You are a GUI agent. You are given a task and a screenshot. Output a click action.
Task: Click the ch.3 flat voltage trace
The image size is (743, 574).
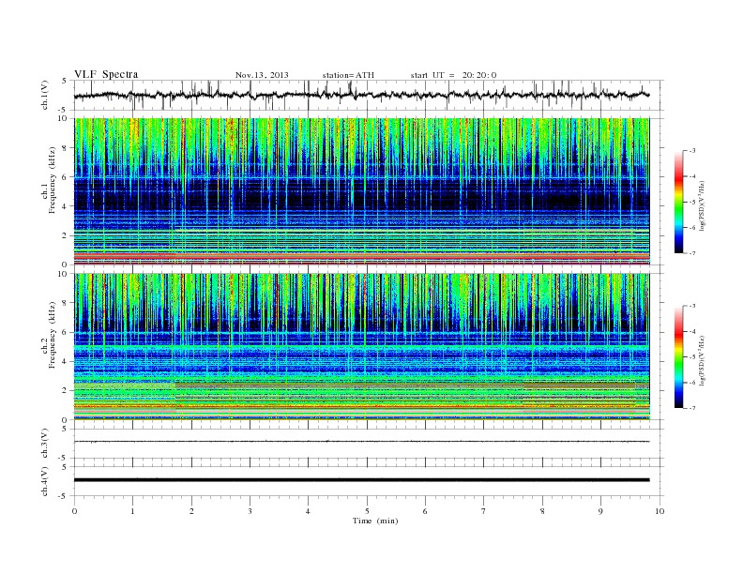pos(361,442)
